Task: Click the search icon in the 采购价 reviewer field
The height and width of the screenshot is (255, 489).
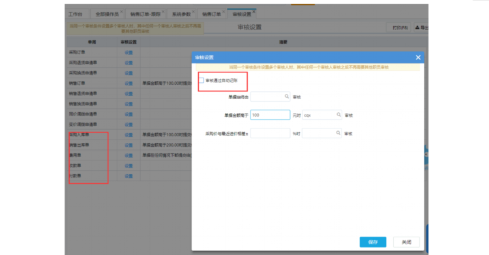Action: (x=338, y=133)
